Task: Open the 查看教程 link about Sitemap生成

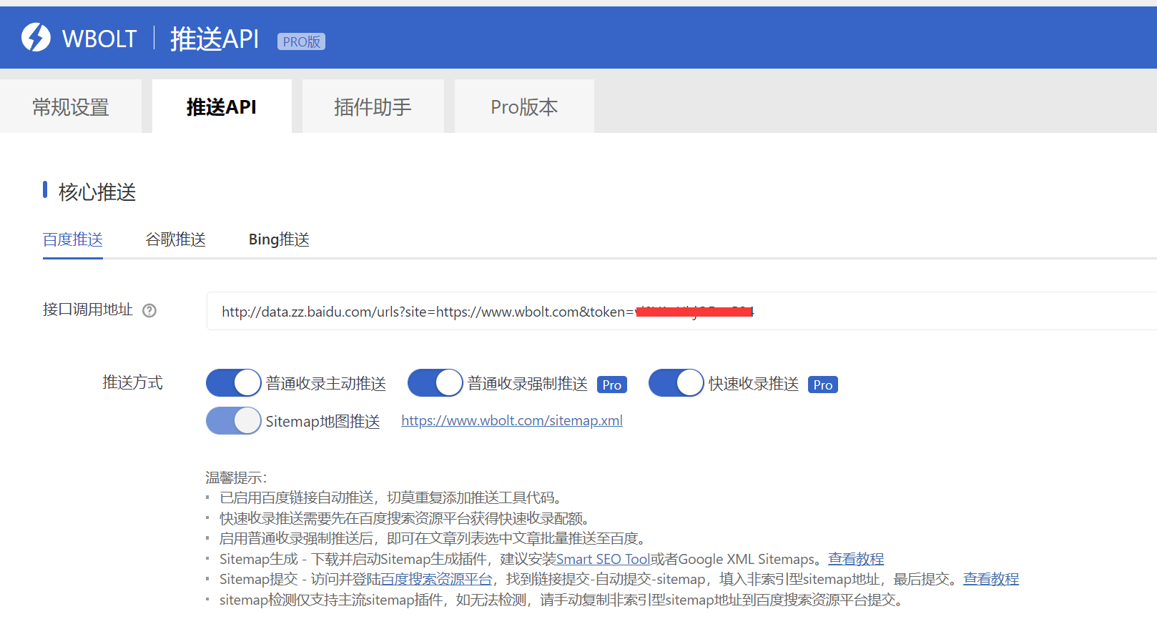Action: point(855,559)
